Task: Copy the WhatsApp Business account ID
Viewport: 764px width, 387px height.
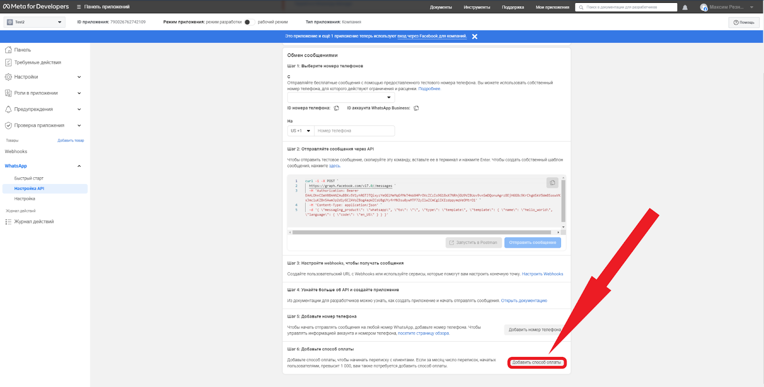Action: point(416,108)
